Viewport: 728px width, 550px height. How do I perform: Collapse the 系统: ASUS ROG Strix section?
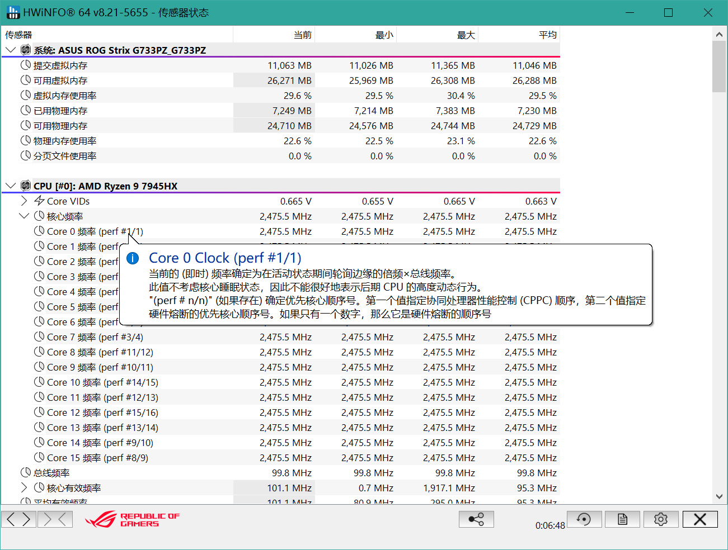pyautogui.click(x=11, y=50)
